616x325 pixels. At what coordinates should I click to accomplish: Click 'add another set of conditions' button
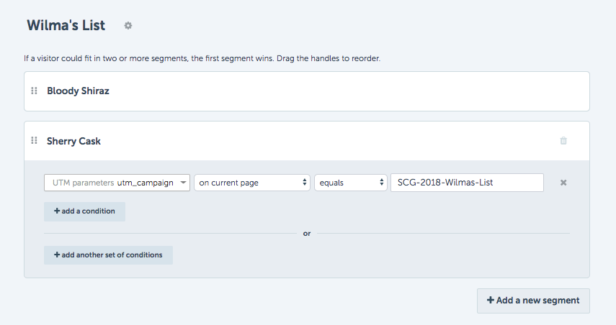coord(108,255)
